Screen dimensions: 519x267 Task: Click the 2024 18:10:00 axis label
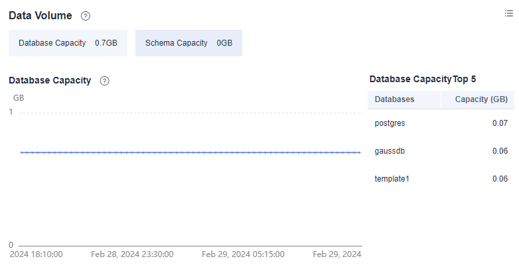click(36, 254)
